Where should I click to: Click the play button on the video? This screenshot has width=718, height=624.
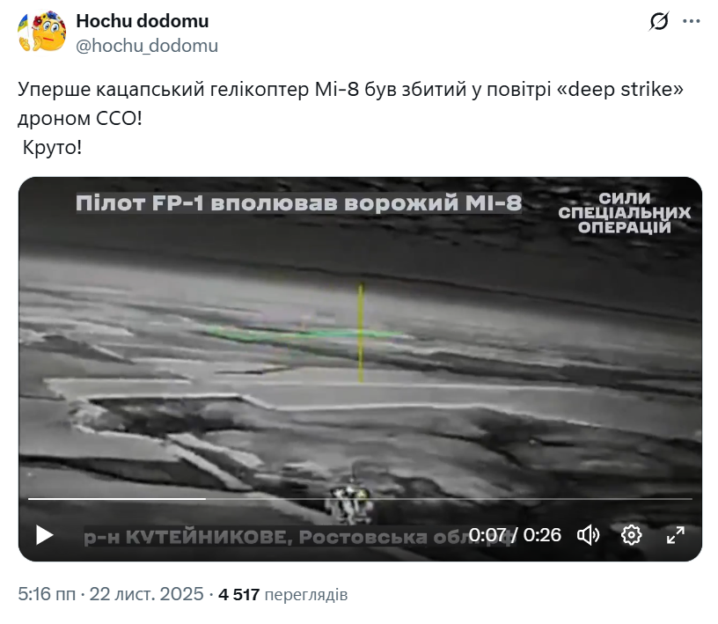pos(44,534)
